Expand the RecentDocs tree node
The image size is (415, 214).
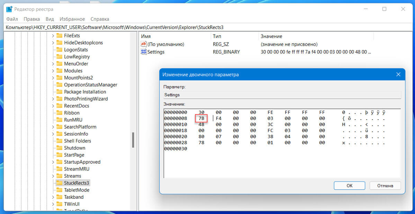click(x=53, y=106)
